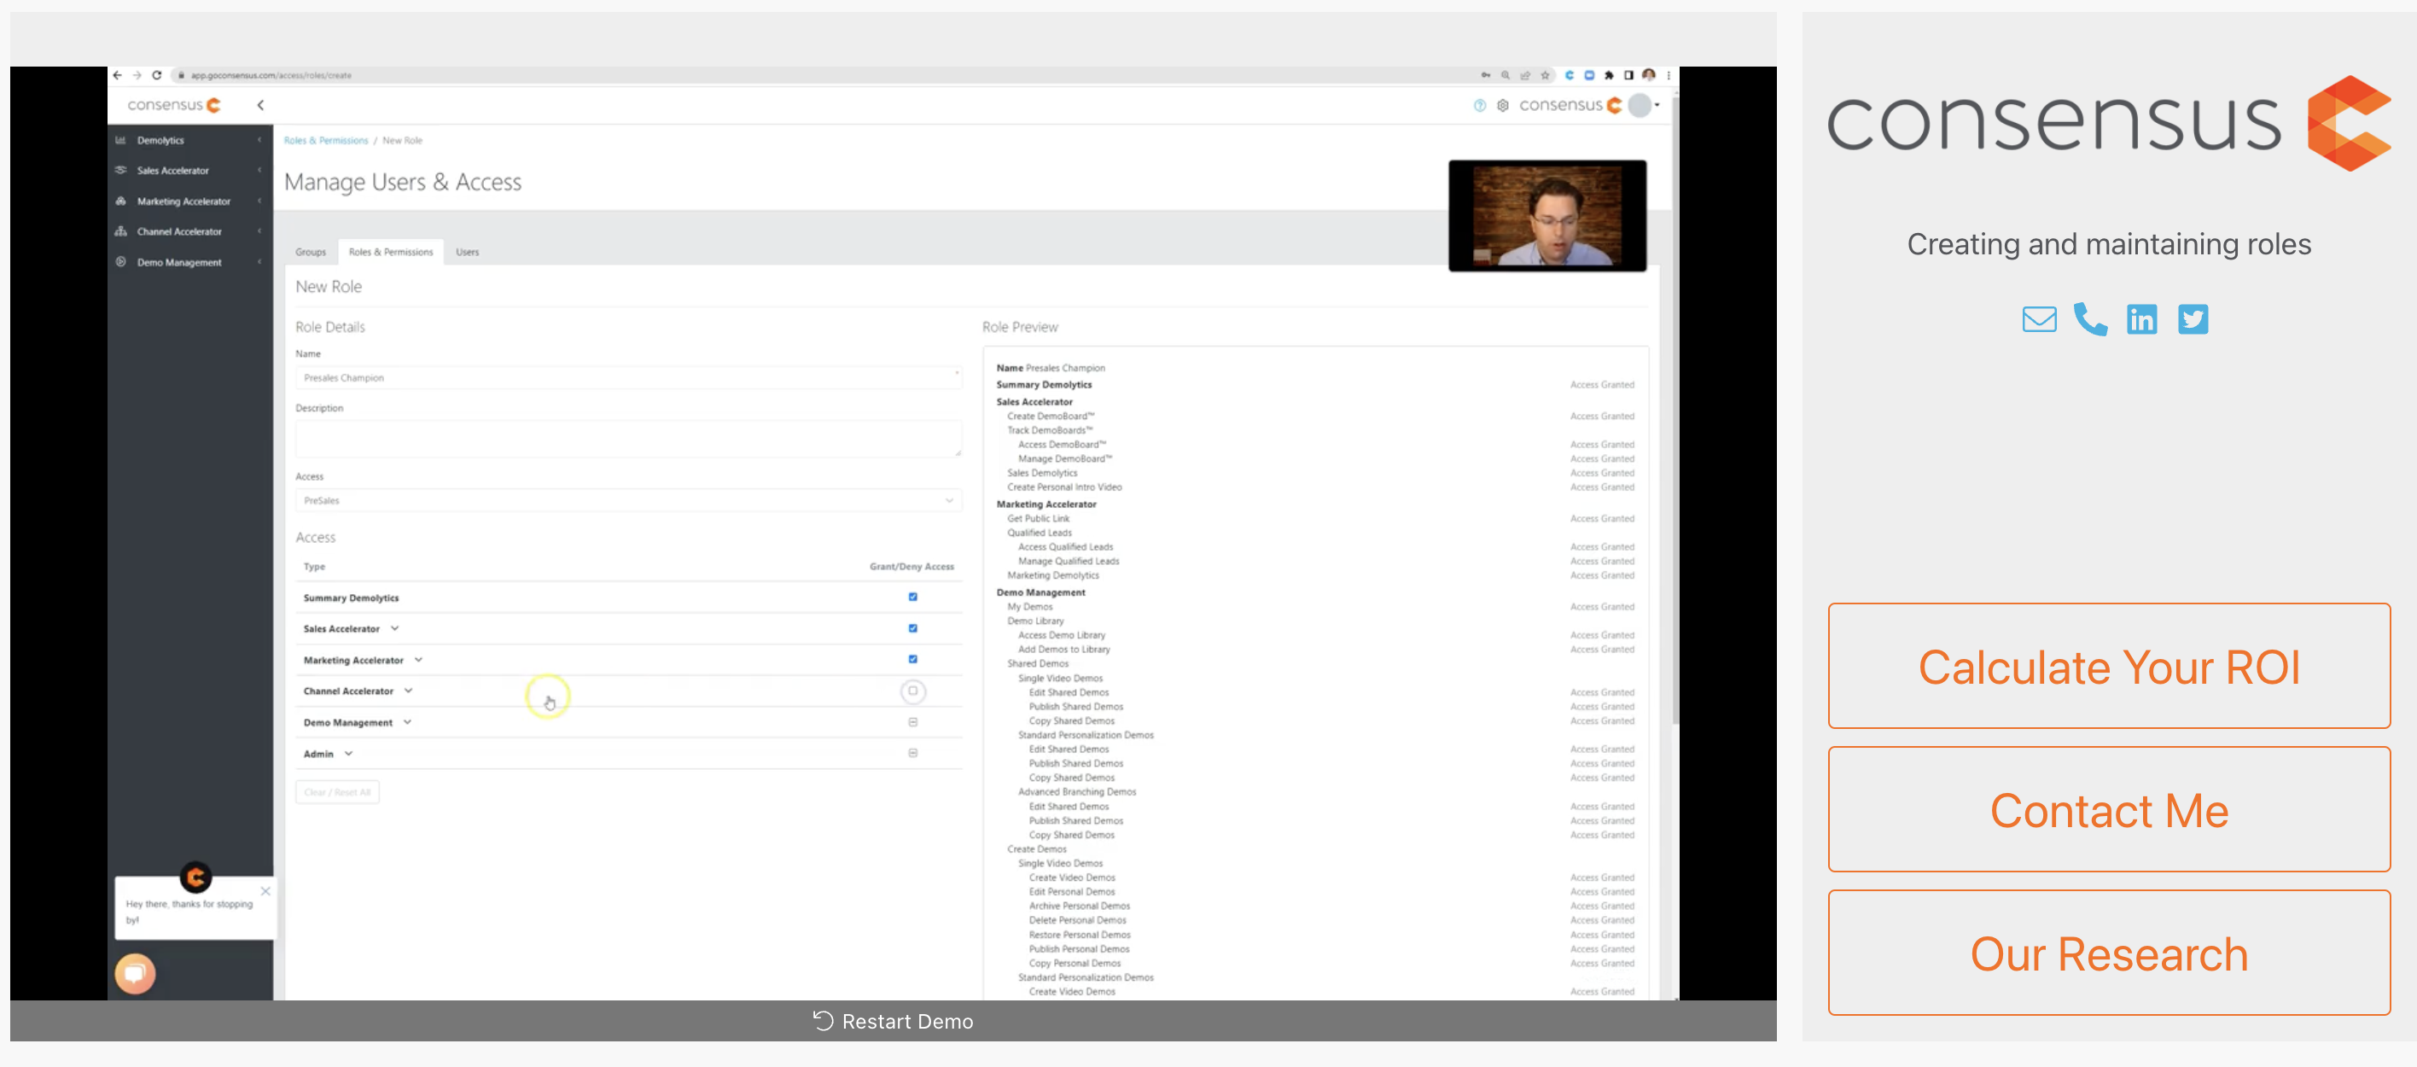
Task: Toggle the Channel Accelerator access checkbox
Action: (913, 691)
